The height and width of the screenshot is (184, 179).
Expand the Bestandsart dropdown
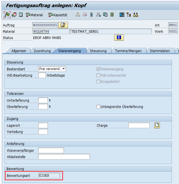pos(63,69)
